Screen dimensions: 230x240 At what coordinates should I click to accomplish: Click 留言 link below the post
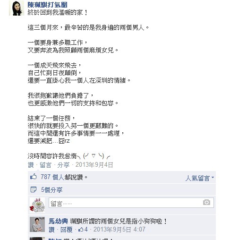(46, 165)
